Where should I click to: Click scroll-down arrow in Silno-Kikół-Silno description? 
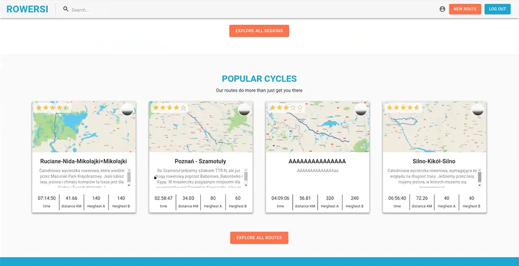(x=480, y=185)
